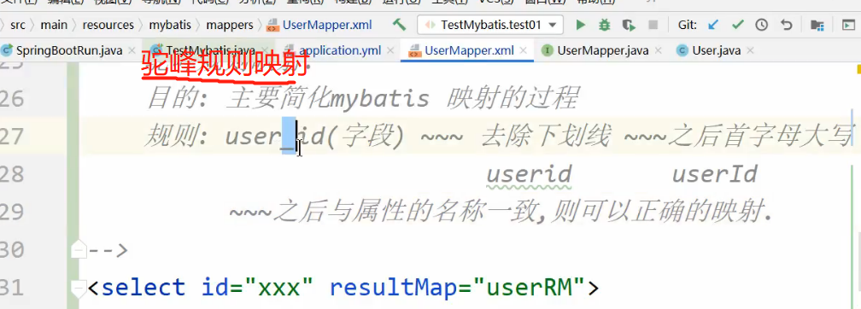Click the <select tag name on line 31
The image size is (861, 309).
tap(136, 288)
